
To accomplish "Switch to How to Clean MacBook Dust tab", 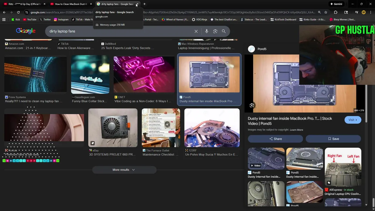I will (71, 4).
